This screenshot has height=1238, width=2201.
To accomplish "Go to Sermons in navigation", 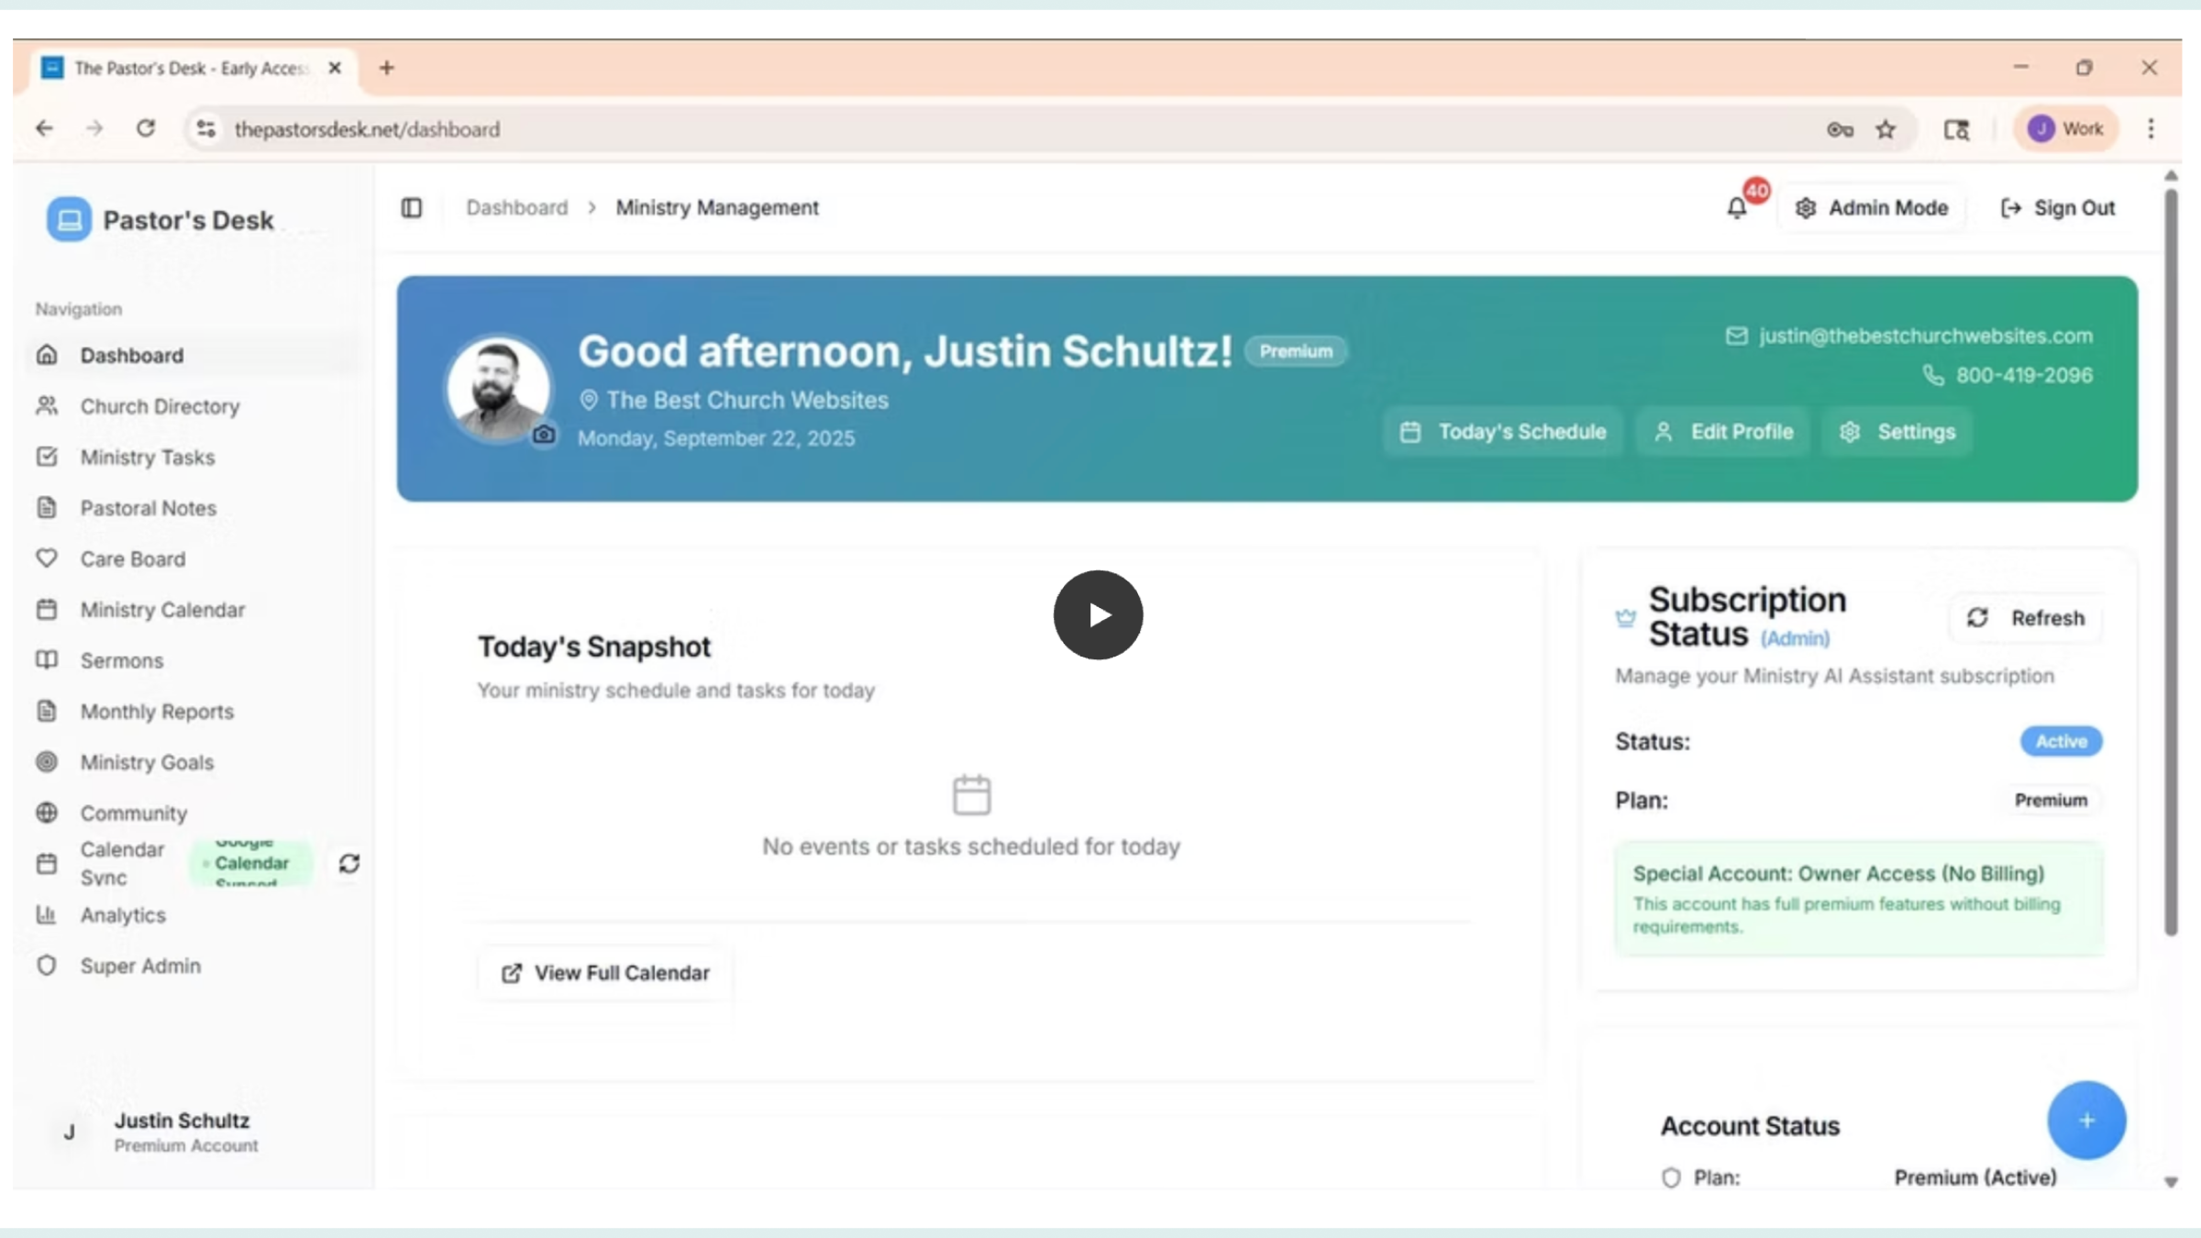I will 122,660.
